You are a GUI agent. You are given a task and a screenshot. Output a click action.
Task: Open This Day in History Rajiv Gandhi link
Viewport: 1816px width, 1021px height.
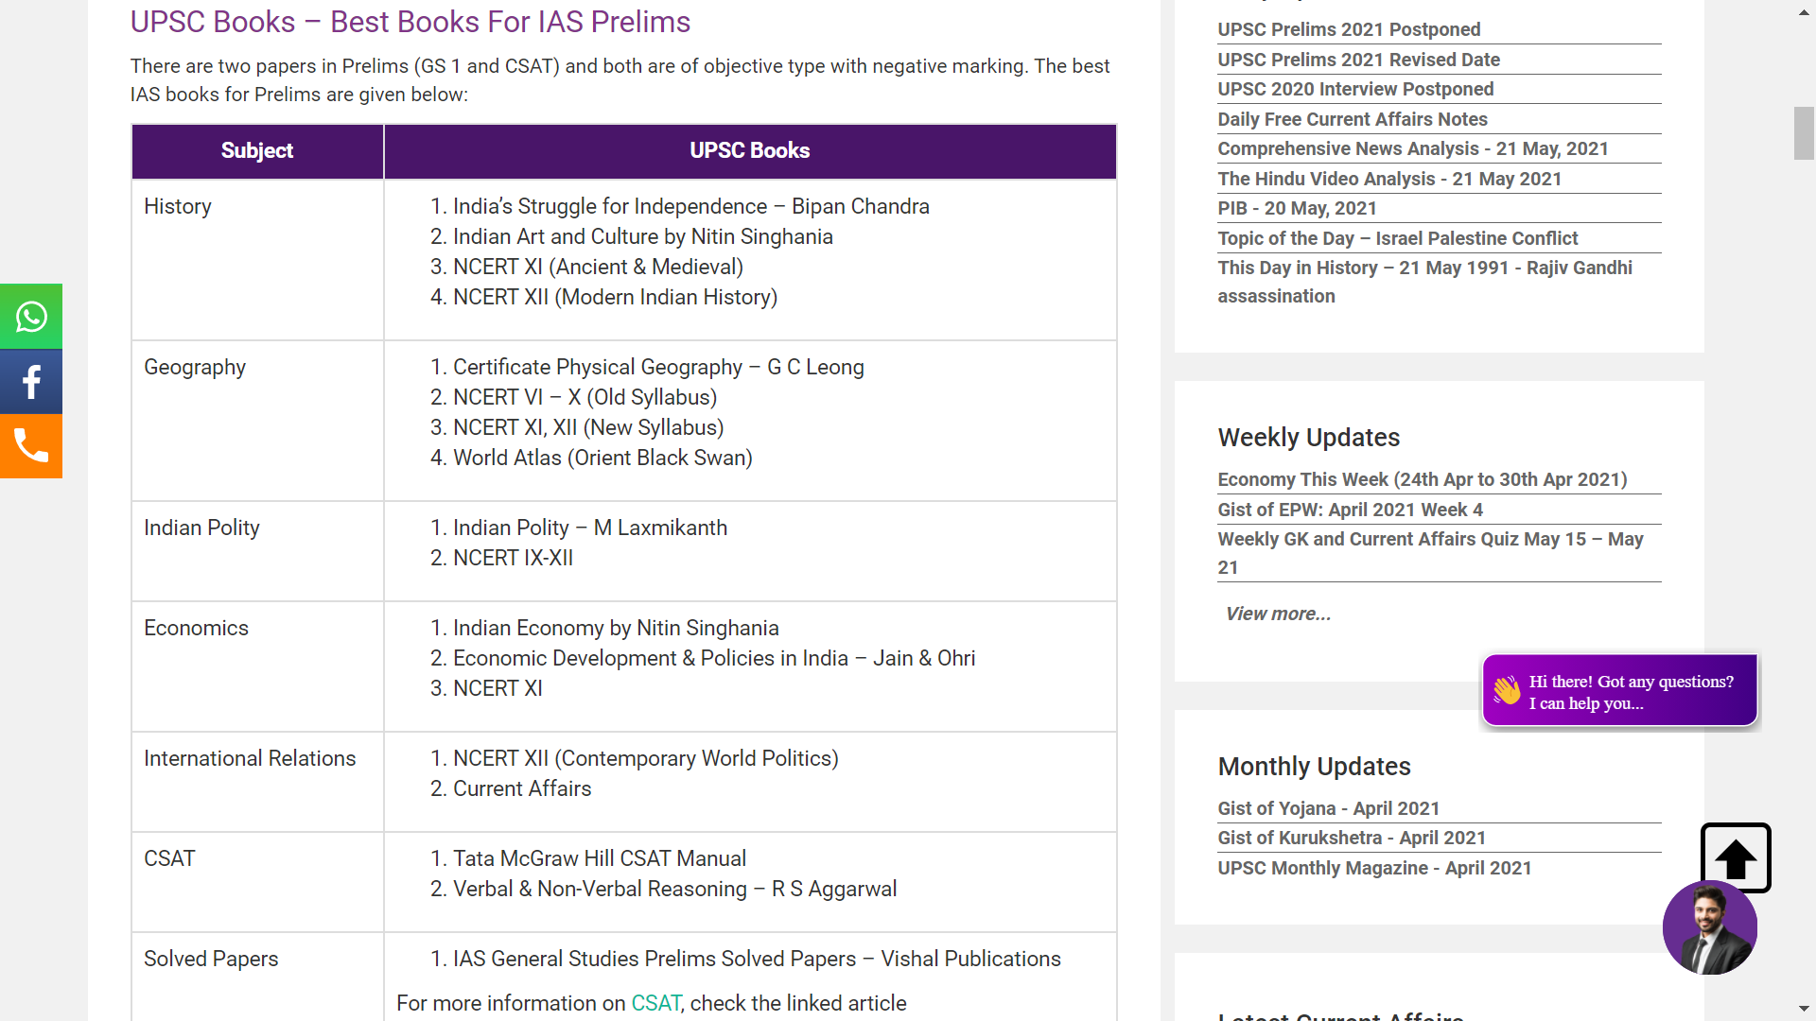1424,282
